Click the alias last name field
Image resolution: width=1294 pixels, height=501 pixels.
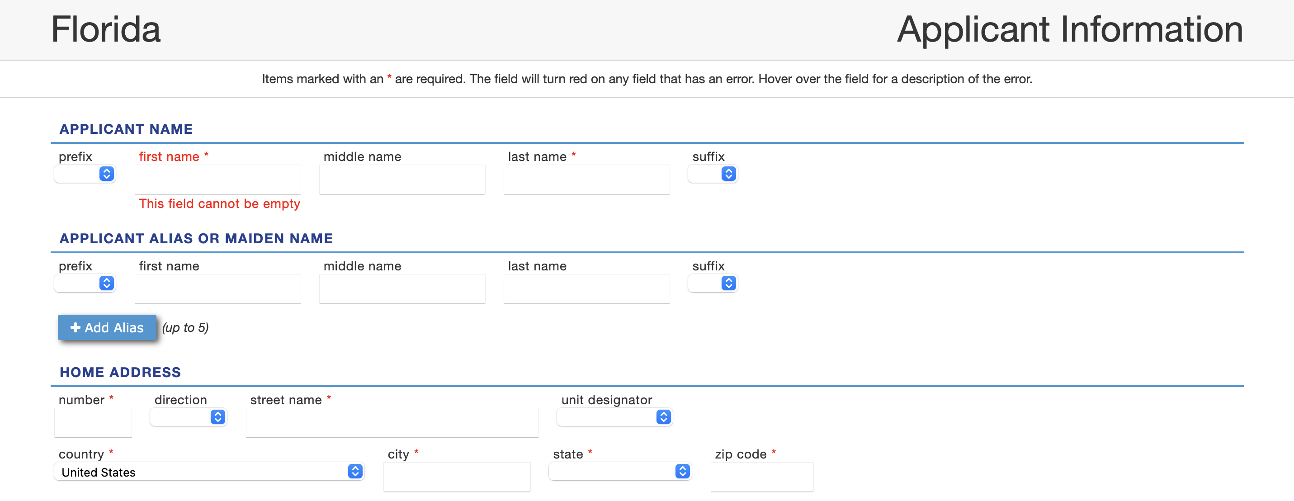(x=587, y=289)
